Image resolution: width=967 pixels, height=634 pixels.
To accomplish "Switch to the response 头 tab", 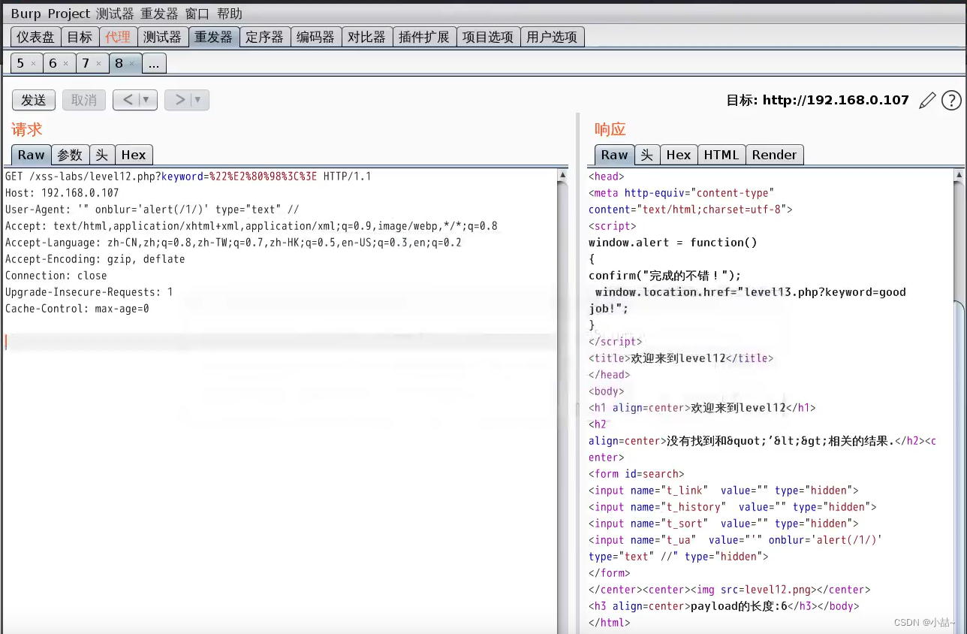I will point(647,155).
